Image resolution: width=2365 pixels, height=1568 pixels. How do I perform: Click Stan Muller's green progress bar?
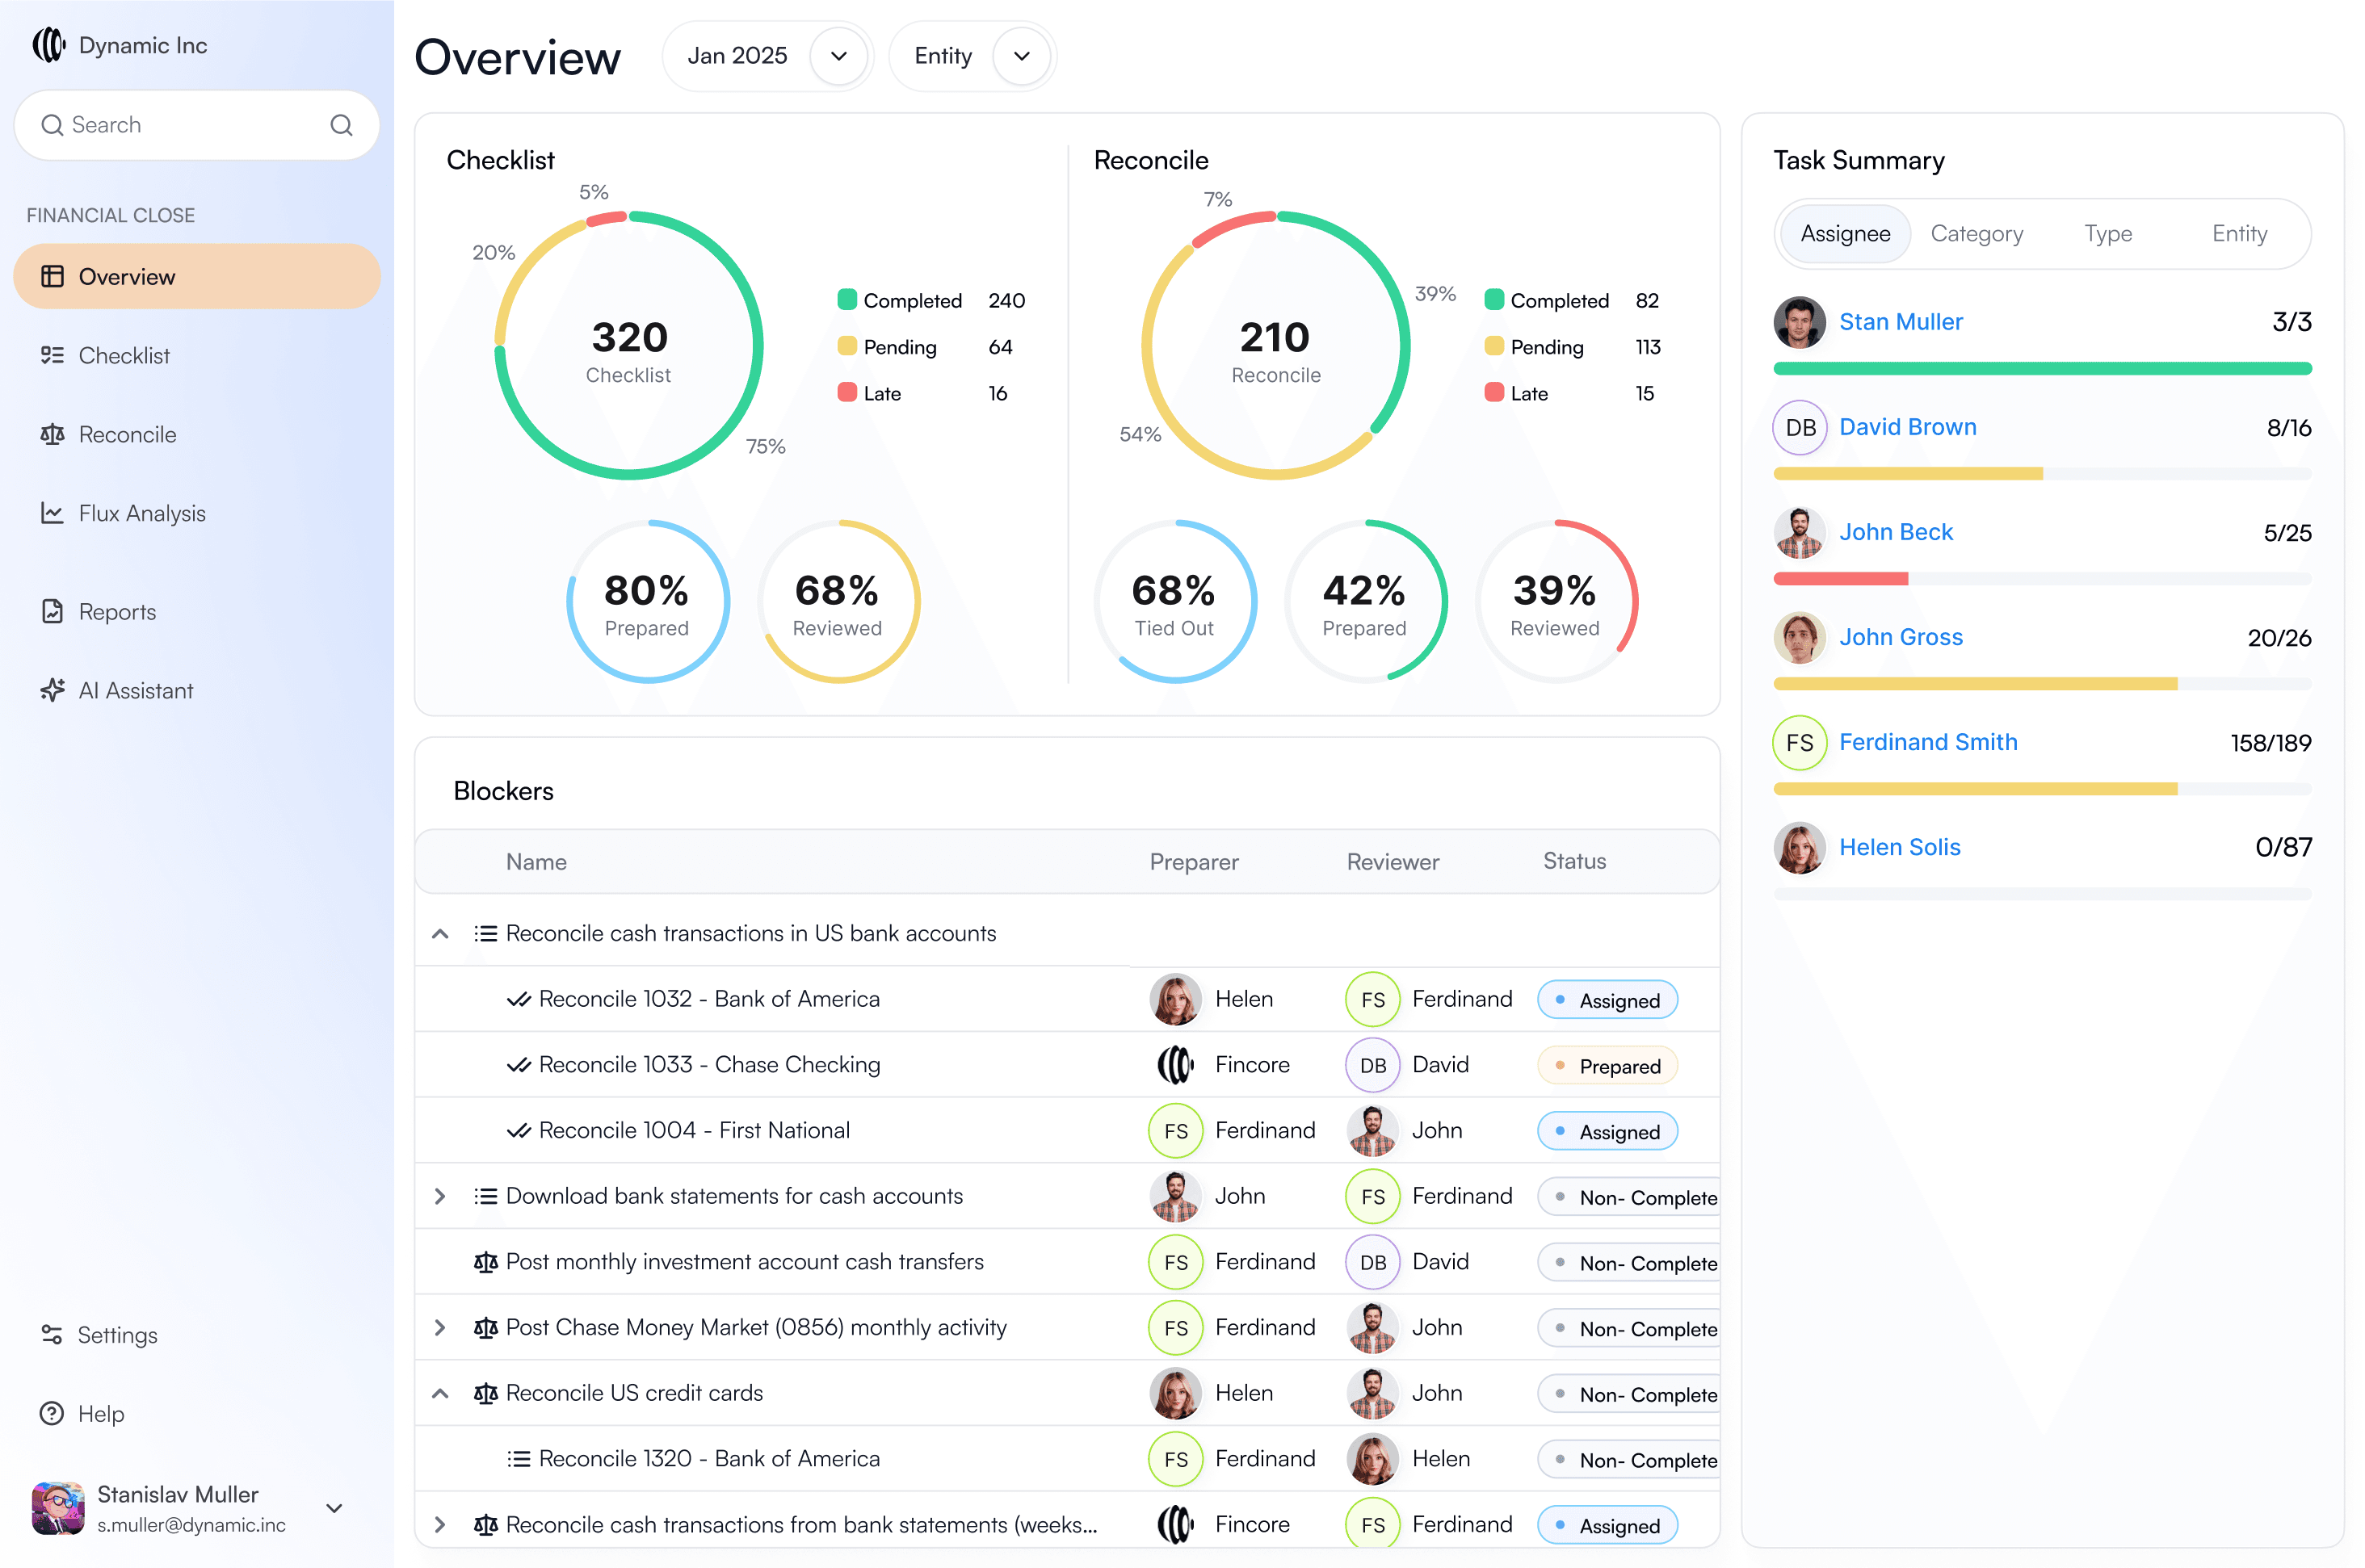pyautogui.click(x=2042, y=369)
